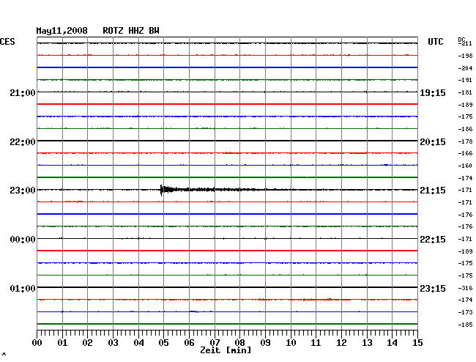Click minute axis tick label 13
Screen dimensions: 476x362
(x=367, y=343)
